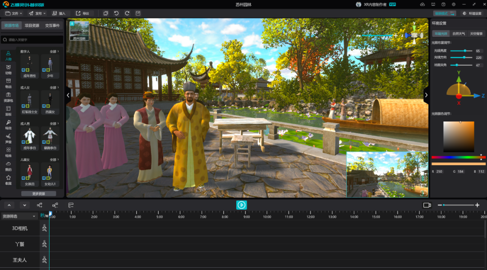Click the 插入 insert button

(x=59, y=13)
